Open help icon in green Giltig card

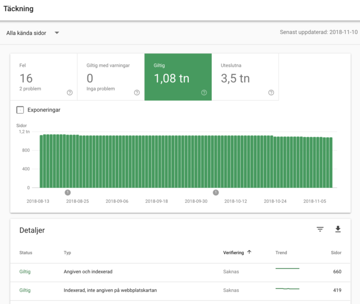[204, 92]
